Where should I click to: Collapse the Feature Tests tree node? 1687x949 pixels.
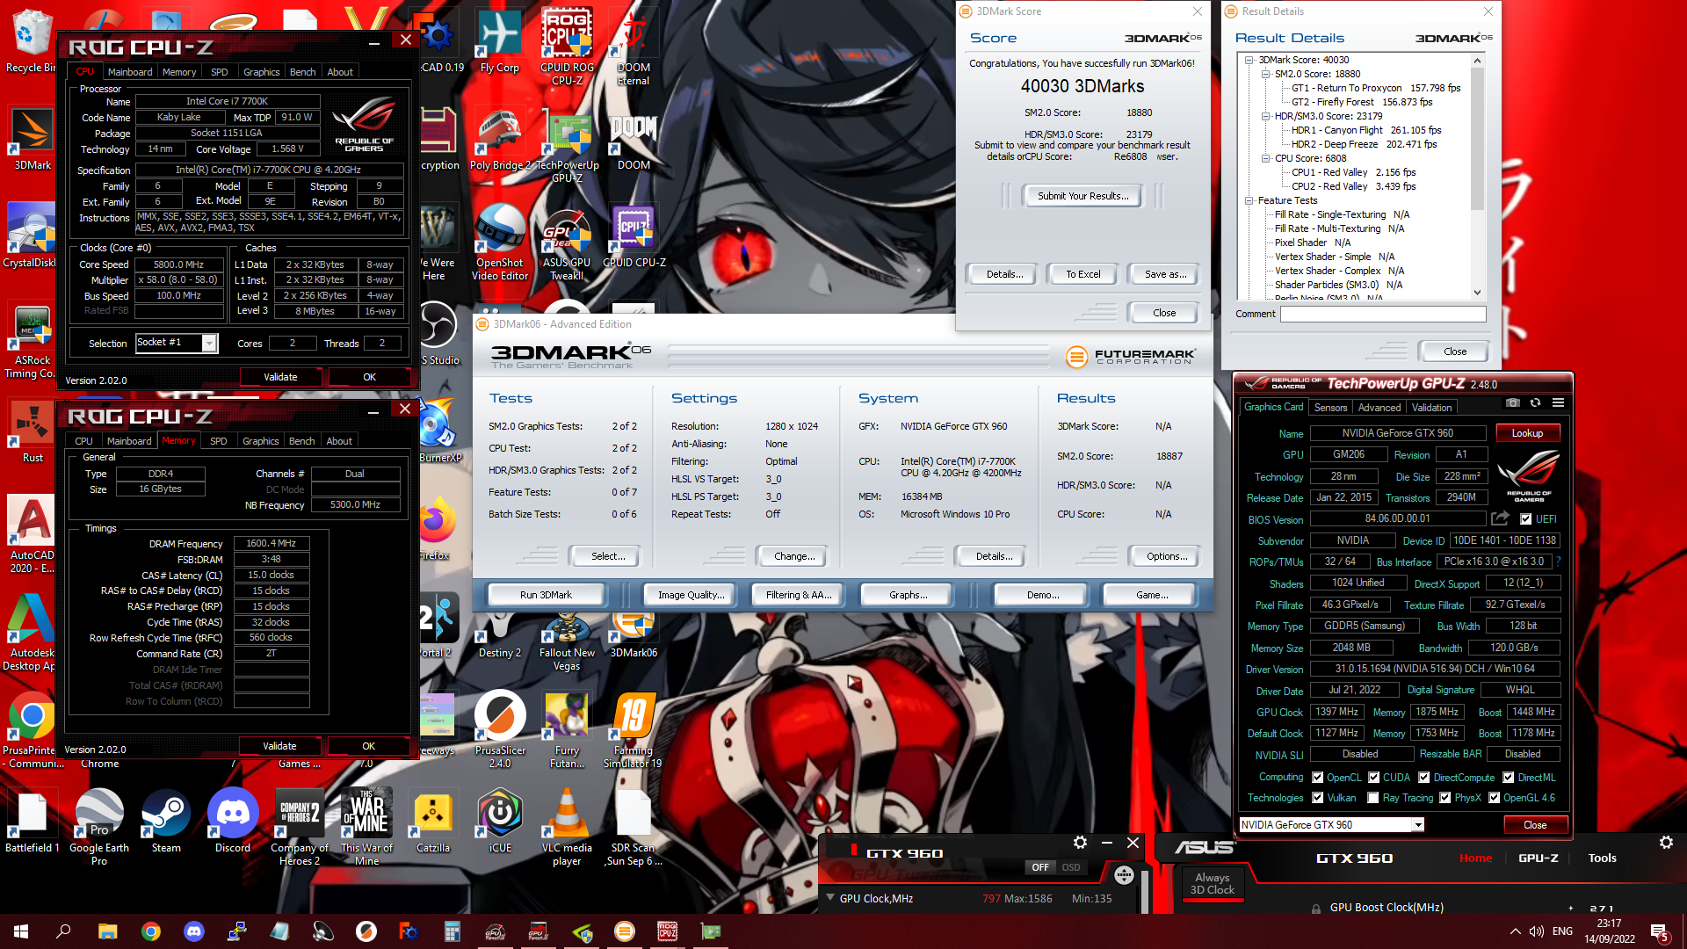[x=1249, y=200]
